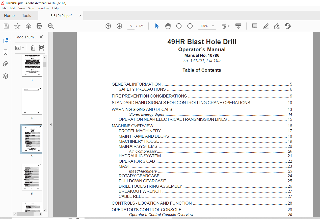Click the page split icon in thumbnails panel

[x=42, y=48]
